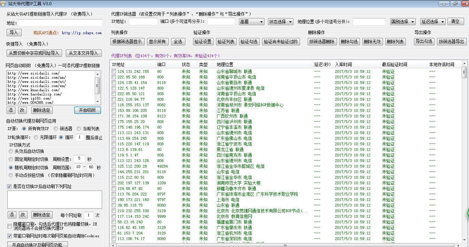This screenshot has width=469, height=247.
Task: Check the box for IP 116.255.153.137
Action: (x=114, y=105)
